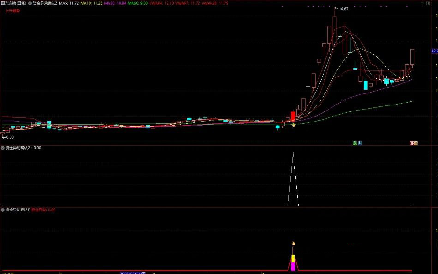Click the hand pointer signal icon on candlestick chart
The image size is (438, 274).
click(294, 124)
